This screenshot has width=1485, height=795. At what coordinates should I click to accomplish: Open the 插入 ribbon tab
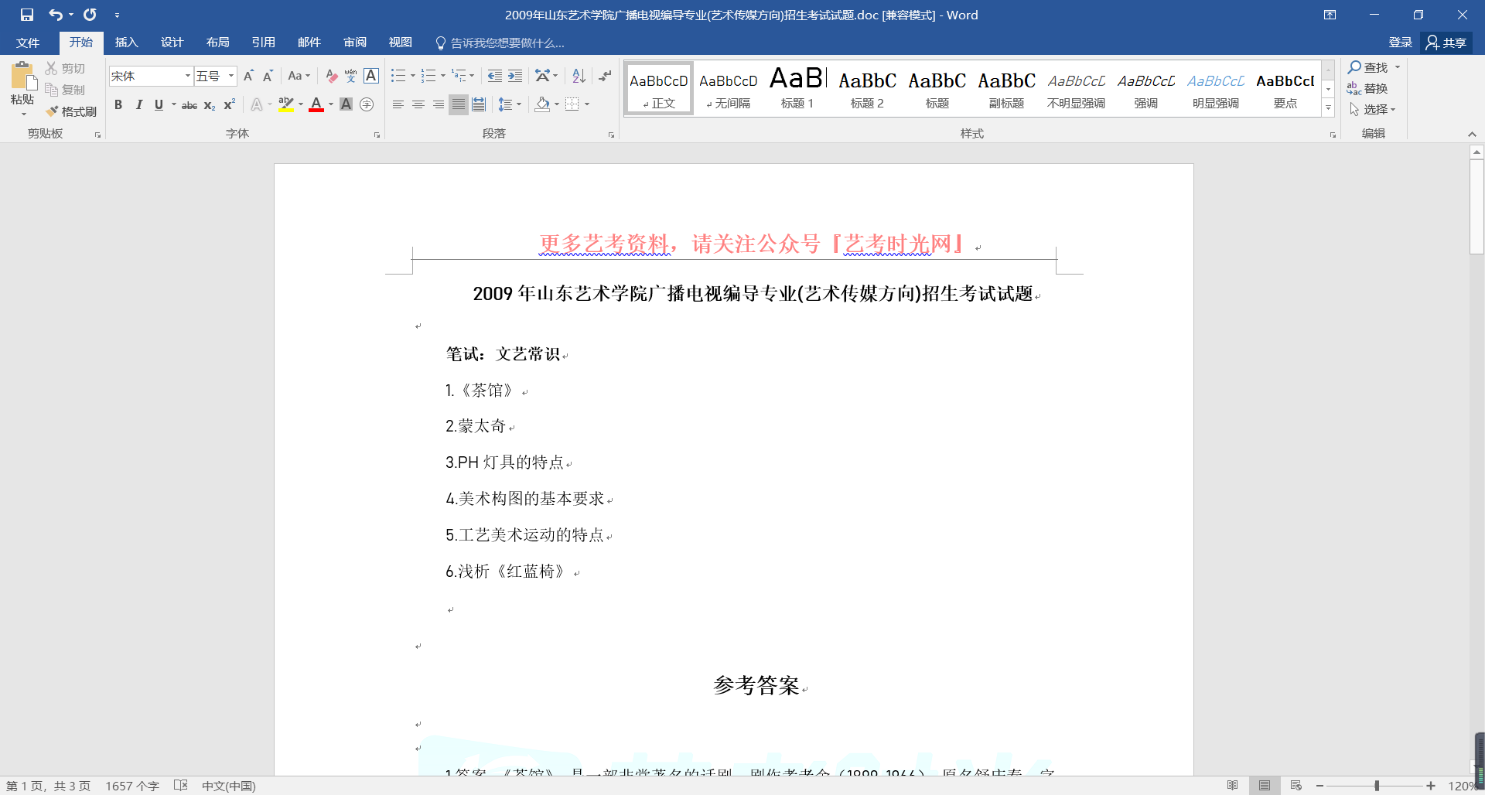pos(126,43)
